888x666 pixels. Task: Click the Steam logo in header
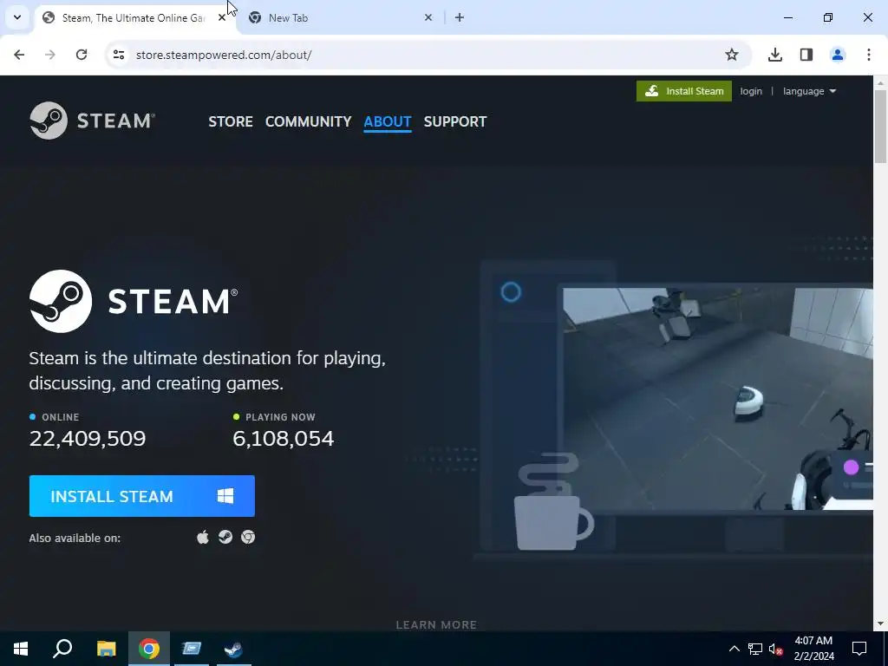[x=92, y=121]
